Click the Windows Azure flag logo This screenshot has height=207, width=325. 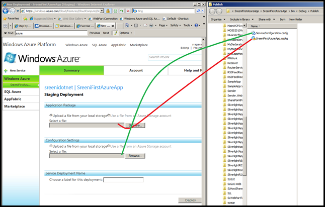[10, 58]
